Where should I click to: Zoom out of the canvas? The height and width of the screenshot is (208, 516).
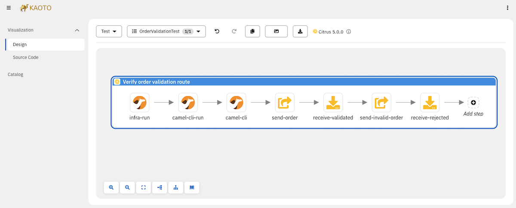(x=127, y=187)
